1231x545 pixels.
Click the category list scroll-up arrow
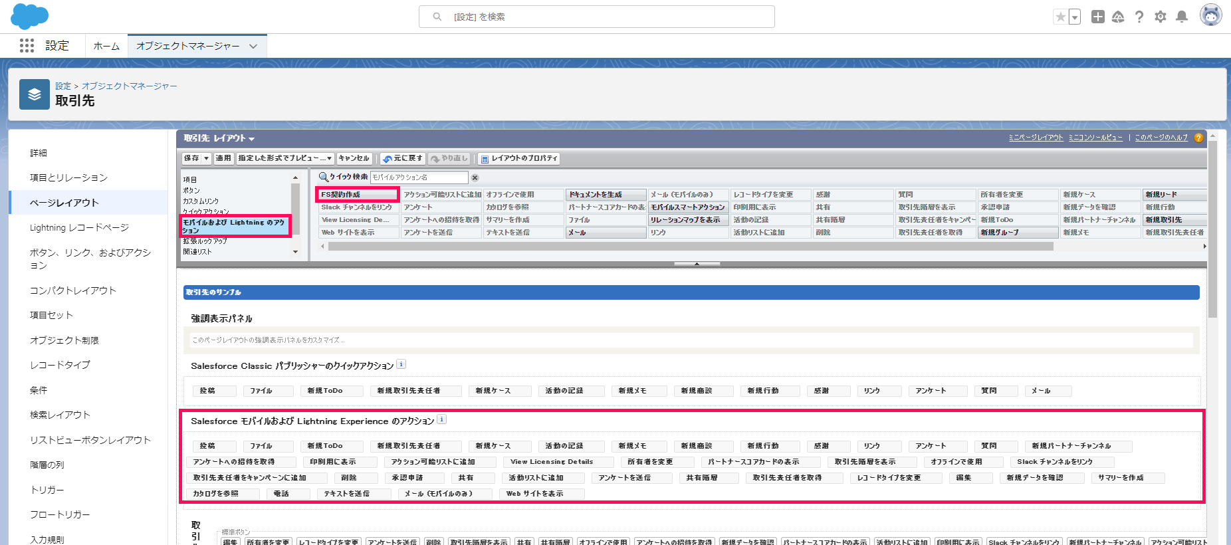295,177
